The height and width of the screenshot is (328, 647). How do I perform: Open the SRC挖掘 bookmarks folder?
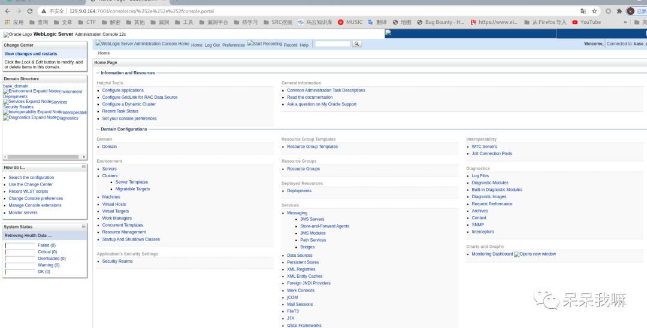278,22
